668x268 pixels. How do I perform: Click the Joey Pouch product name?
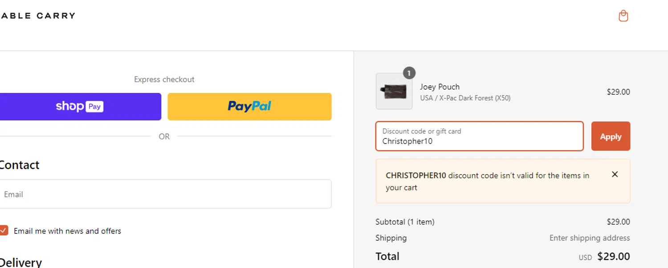tap(440, 87)
